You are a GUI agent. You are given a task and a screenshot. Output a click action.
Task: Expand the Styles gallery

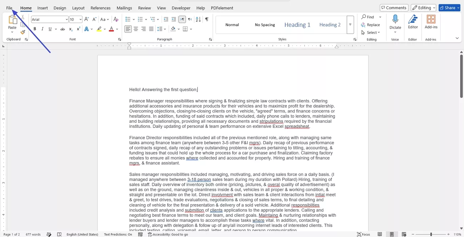click(350, 25)
